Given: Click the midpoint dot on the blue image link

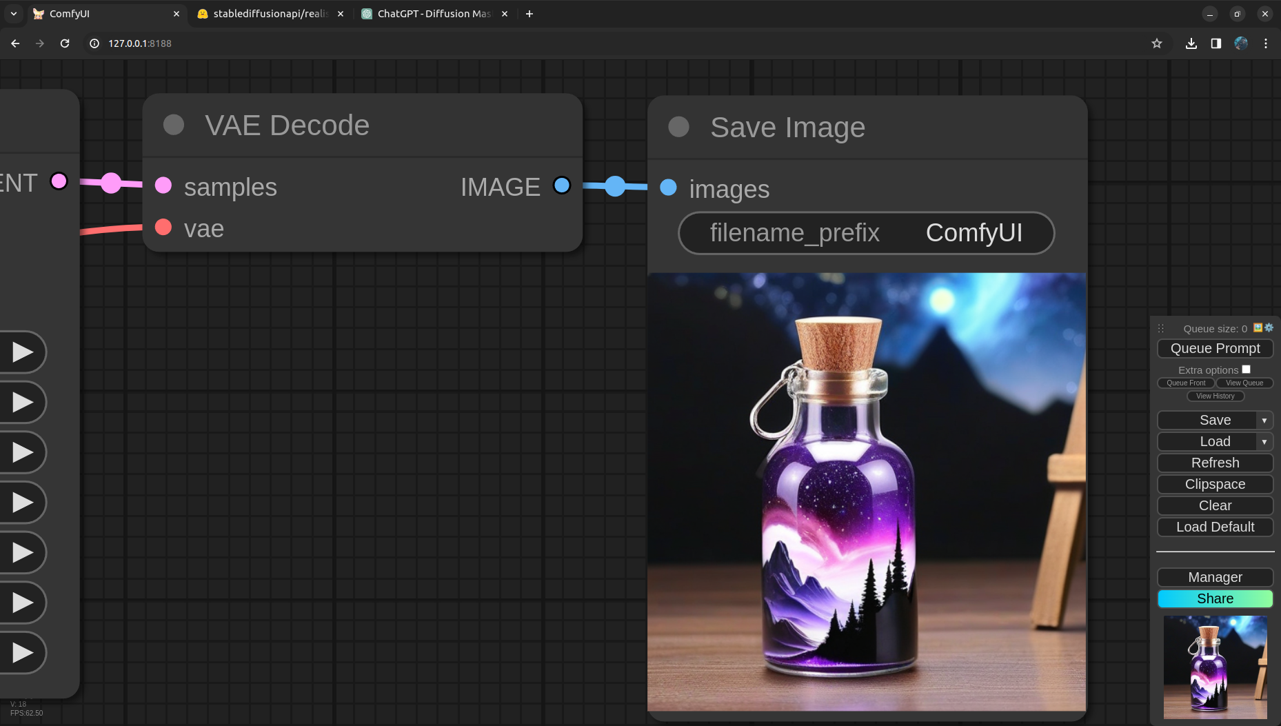Looking at the screenshot, I should pyautogui.click(x=615, y=186).
